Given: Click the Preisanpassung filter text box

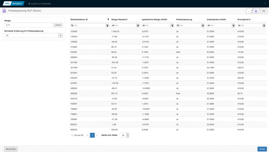Looking at the screenshot, I should (189, 26).
